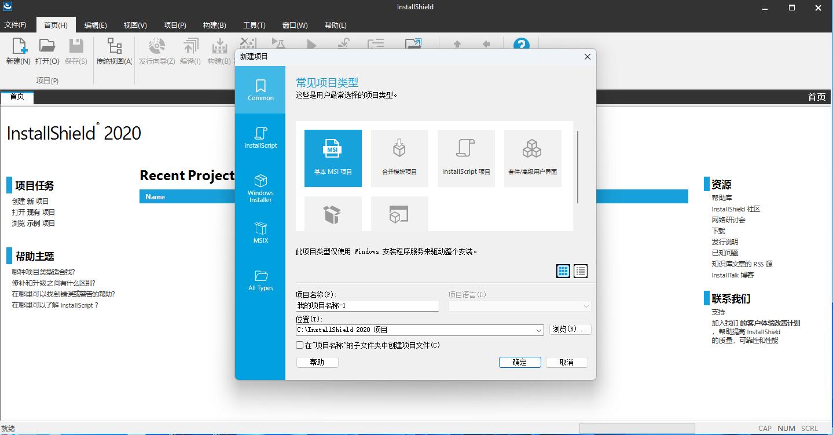The height and width of the screenshot is (435, 833).
Task: Click the left arrow back toolbar icon
Action: 486,45
